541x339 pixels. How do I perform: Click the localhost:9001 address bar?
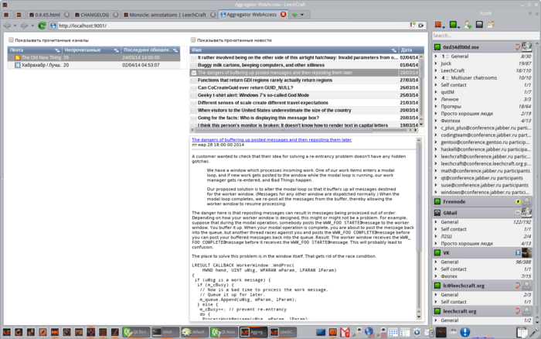click(232, 26)
